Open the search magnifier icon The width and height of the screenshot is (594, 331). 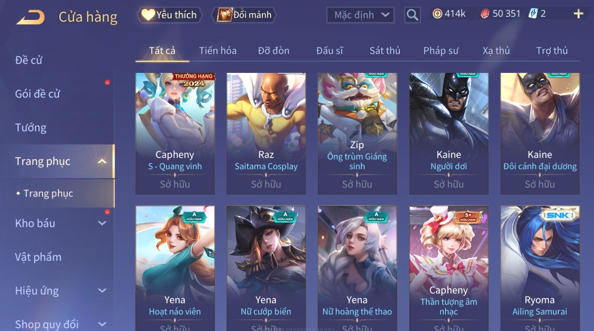pos(412,15)
